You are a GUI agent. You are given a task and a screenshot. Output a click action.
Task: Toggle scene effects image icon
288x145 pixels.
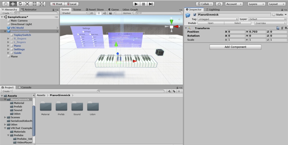pos(111,13)
